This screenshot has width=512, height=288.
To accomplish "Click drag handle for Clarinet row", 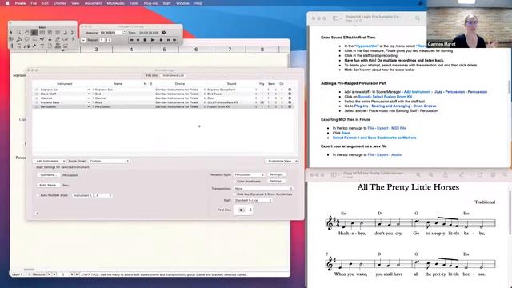I will [37, 98].
